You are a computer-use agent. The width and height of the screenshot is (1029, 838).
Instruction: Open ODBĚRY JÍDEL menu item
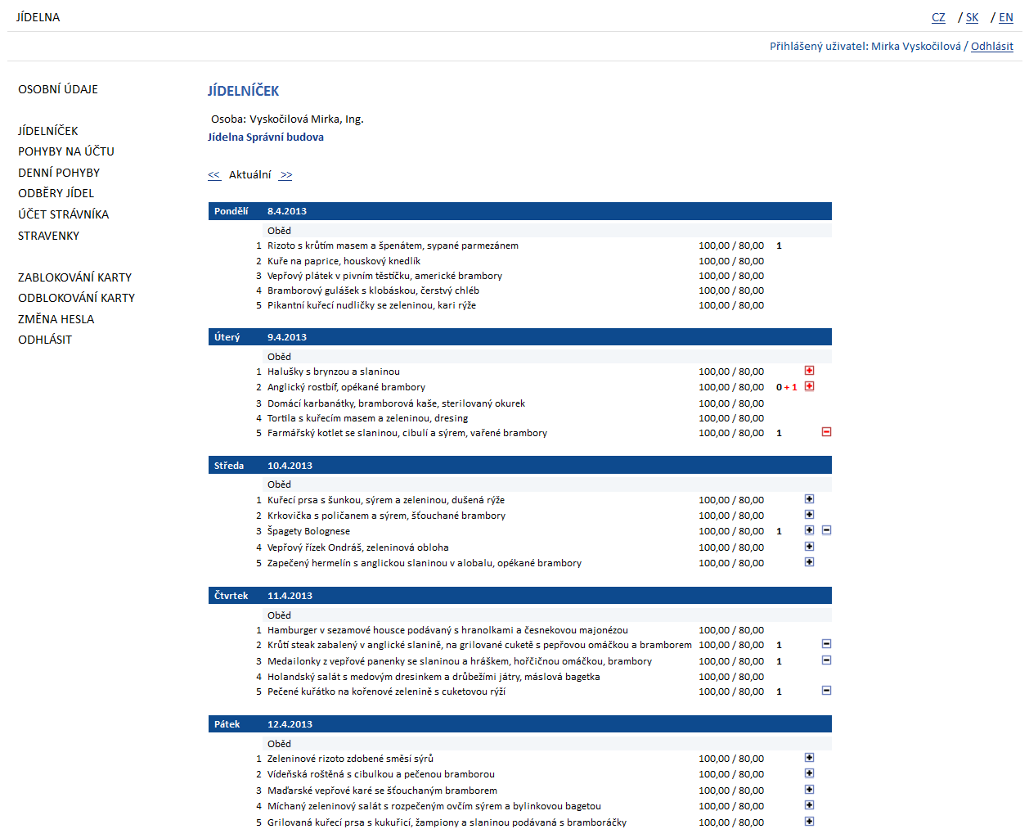coord(56,193)
